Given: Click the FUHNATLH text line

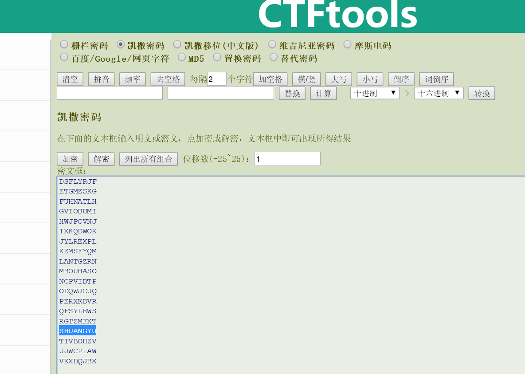Looking at the screenshot, I should pyautogui.click(x=78, y=201).
